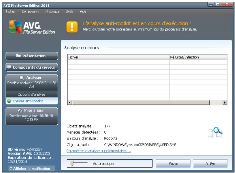Viewport: 235px width, 173px height.
Task: Click the Rootkits value for En cours d'analyse
Action: click(111, 138)
